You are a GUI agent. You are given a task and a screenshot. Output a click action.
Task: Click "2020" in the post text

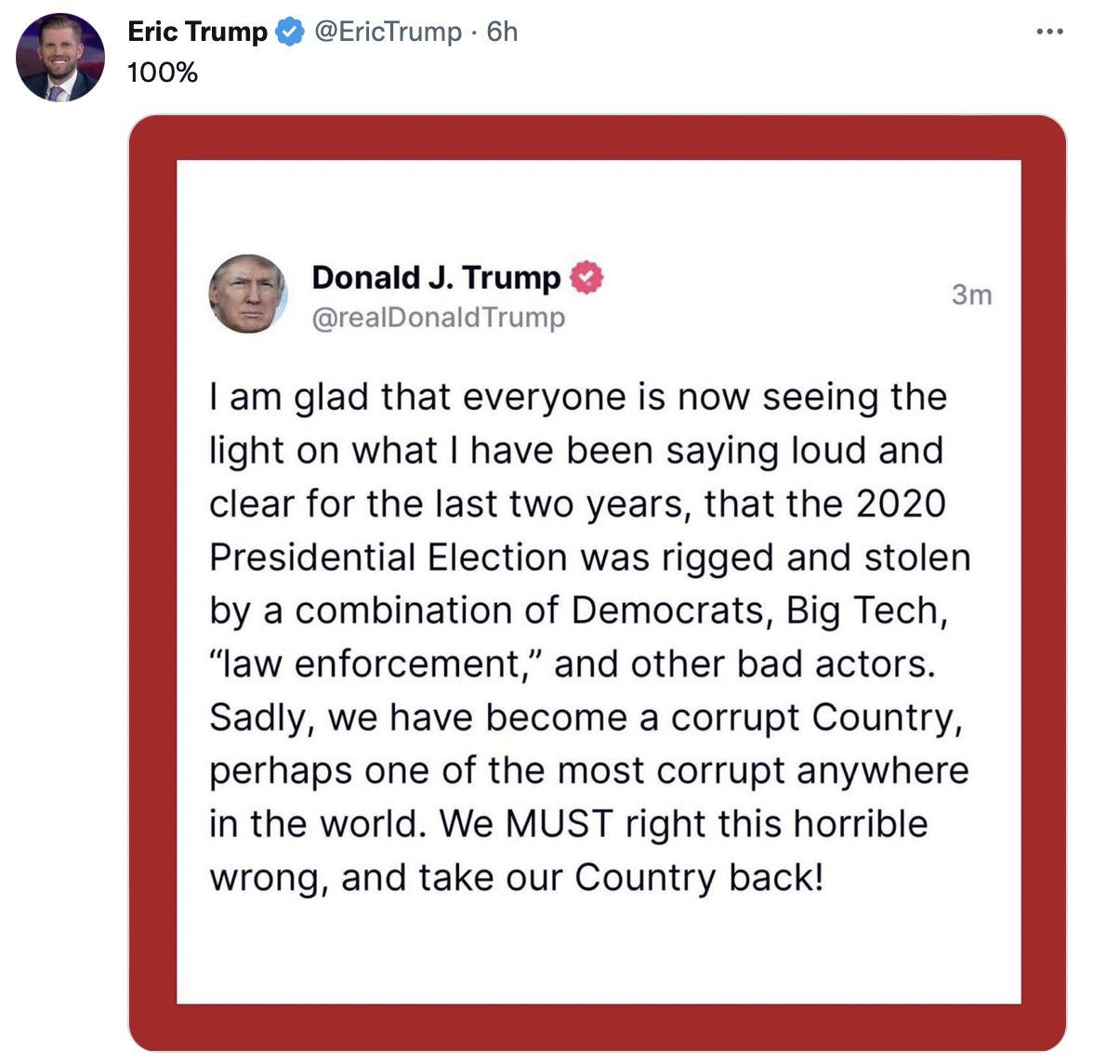[900, 504]
